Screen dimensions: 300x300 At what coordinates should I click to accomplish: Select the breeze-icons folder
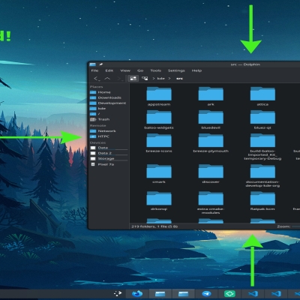(159, 143)
